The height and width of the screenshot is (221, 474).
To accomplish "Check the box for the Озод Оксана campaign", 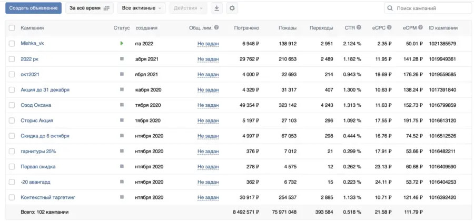I will [12, 105].
